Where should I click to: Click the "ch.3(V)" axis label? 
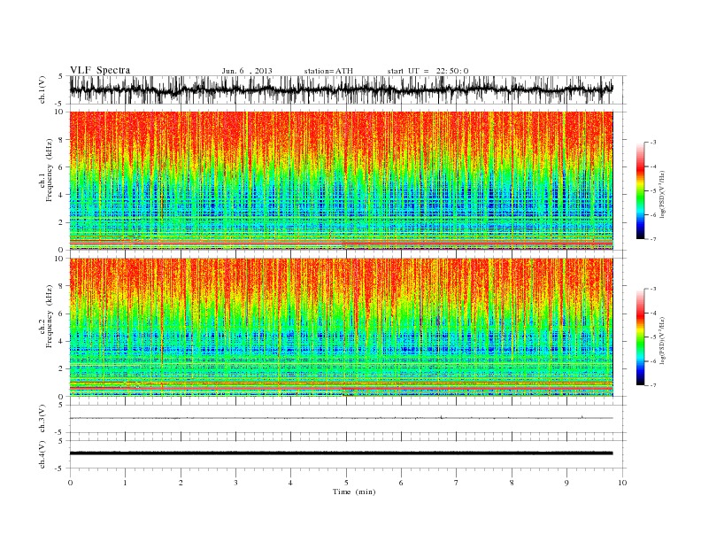(x=42, y=418)
